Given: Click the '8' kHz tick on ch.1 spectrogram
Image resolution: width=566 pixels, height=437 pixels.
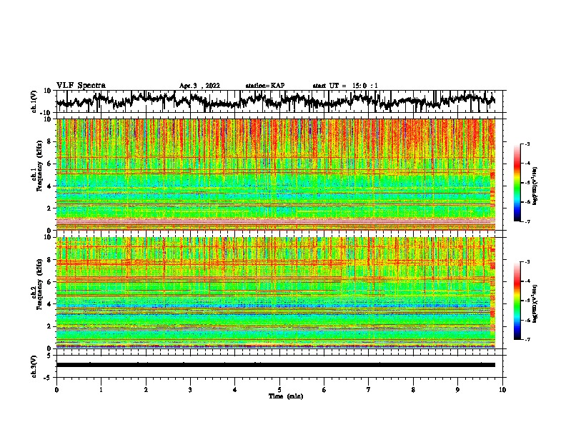Looking at the screenshot, I should point(50,141).
